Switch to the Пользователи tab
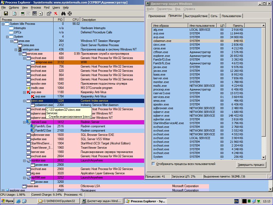 [231, 16]
